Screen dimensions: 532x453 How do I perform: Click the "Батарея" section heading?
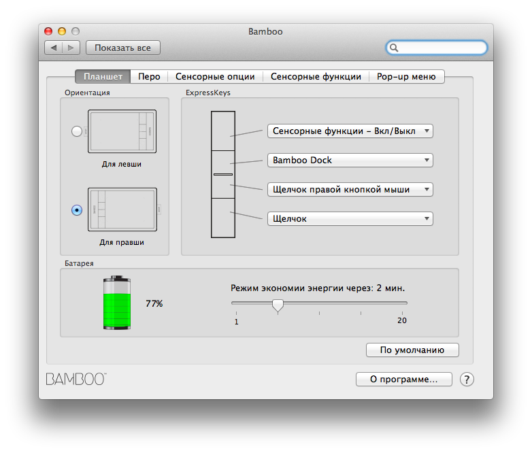pyautogui.click(x=79, y=263)
